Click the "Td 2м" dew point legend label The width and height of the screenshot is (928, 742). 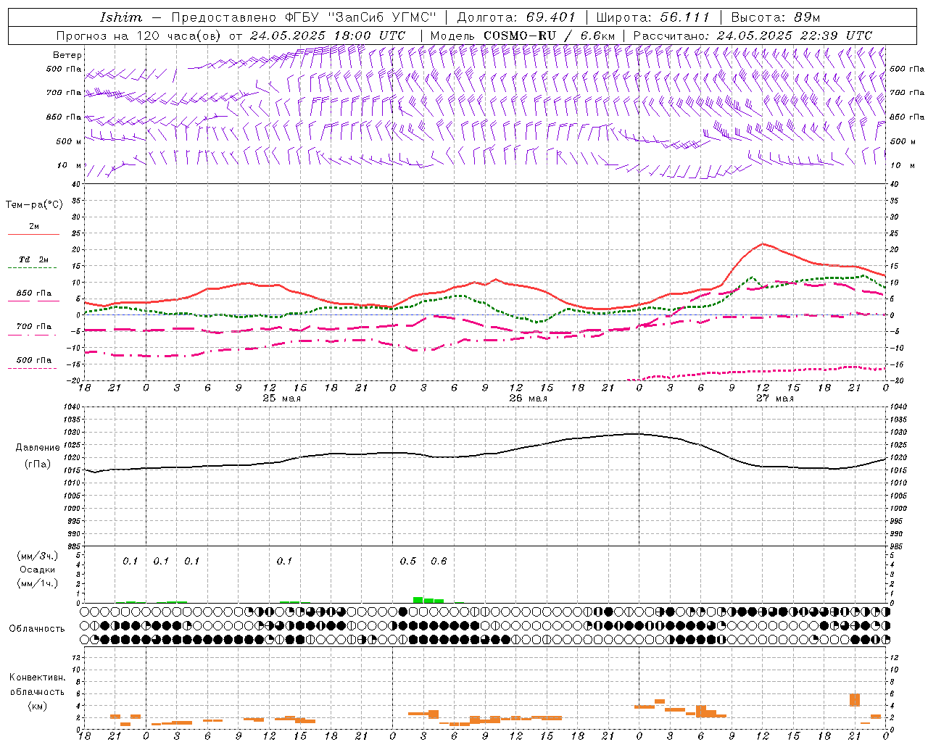click(x=34, y=259)
